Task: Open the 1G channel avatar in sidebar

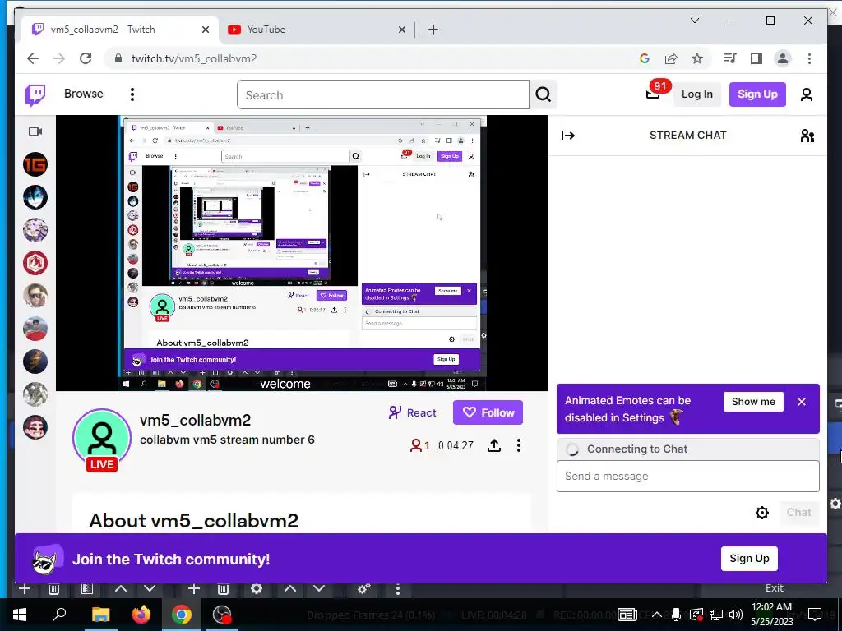Action: 35,164
